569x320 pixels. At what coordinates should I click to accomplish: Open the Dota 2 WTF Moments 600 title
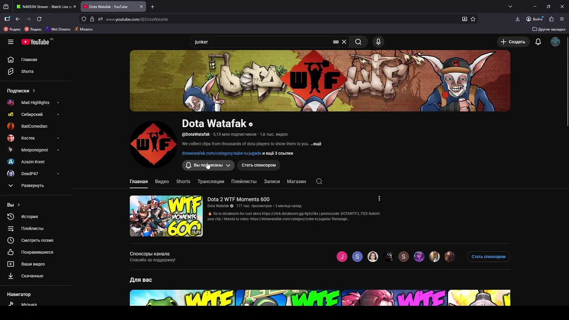[x=238, y=199]
